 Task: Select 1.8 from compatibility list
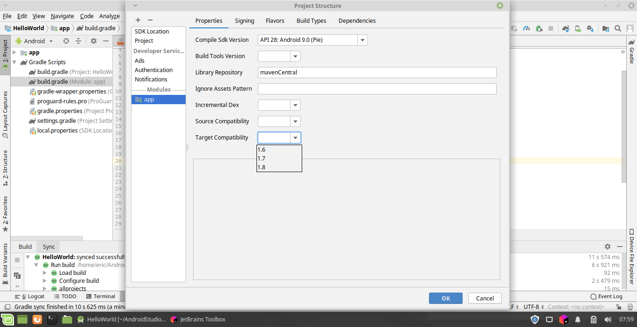coord(279,167)
